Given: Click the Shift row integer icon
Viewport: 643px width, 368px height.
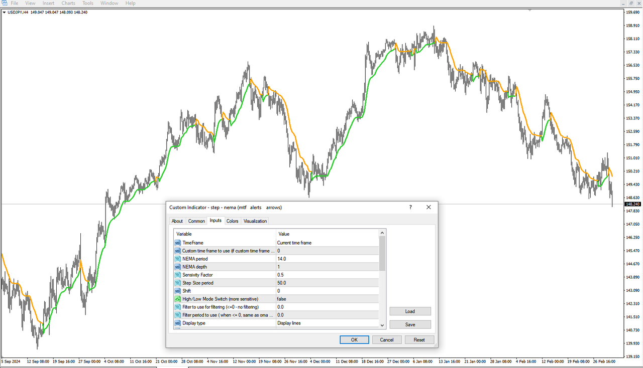Looking at the screenshot, I should coord(177,291).
